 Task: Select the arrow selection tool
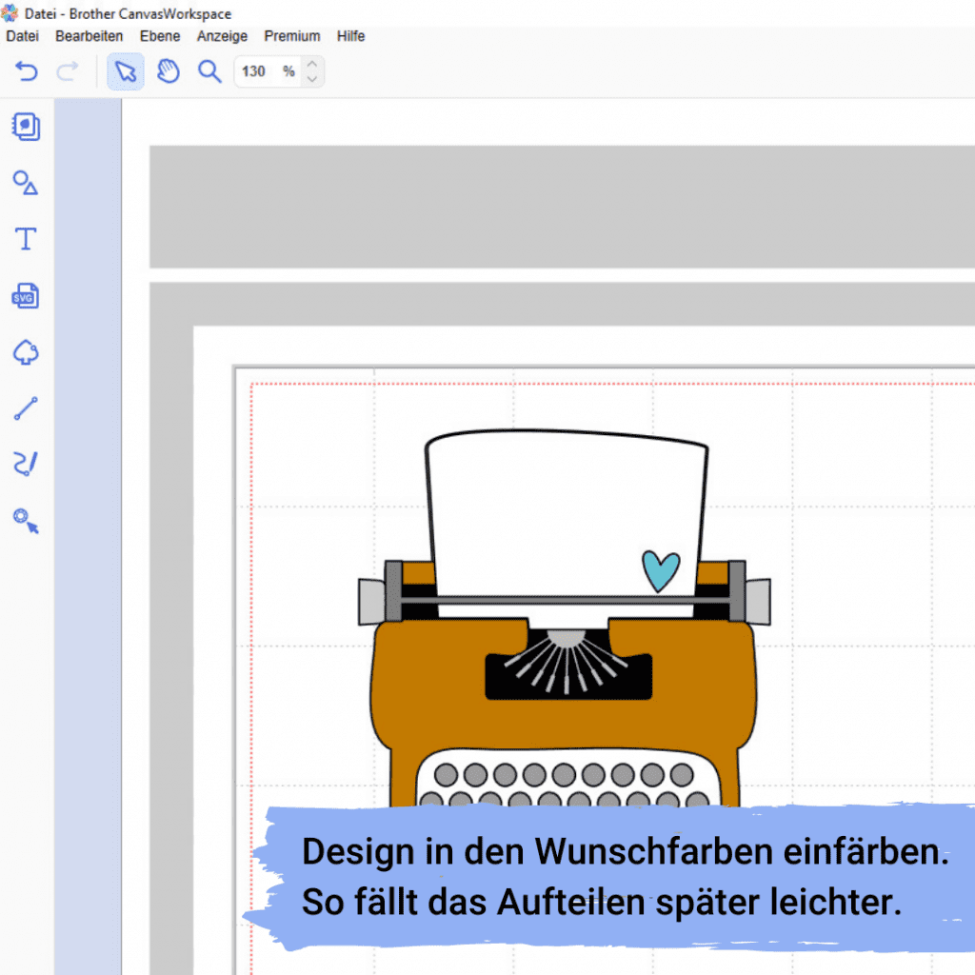[x=125, y=71]
